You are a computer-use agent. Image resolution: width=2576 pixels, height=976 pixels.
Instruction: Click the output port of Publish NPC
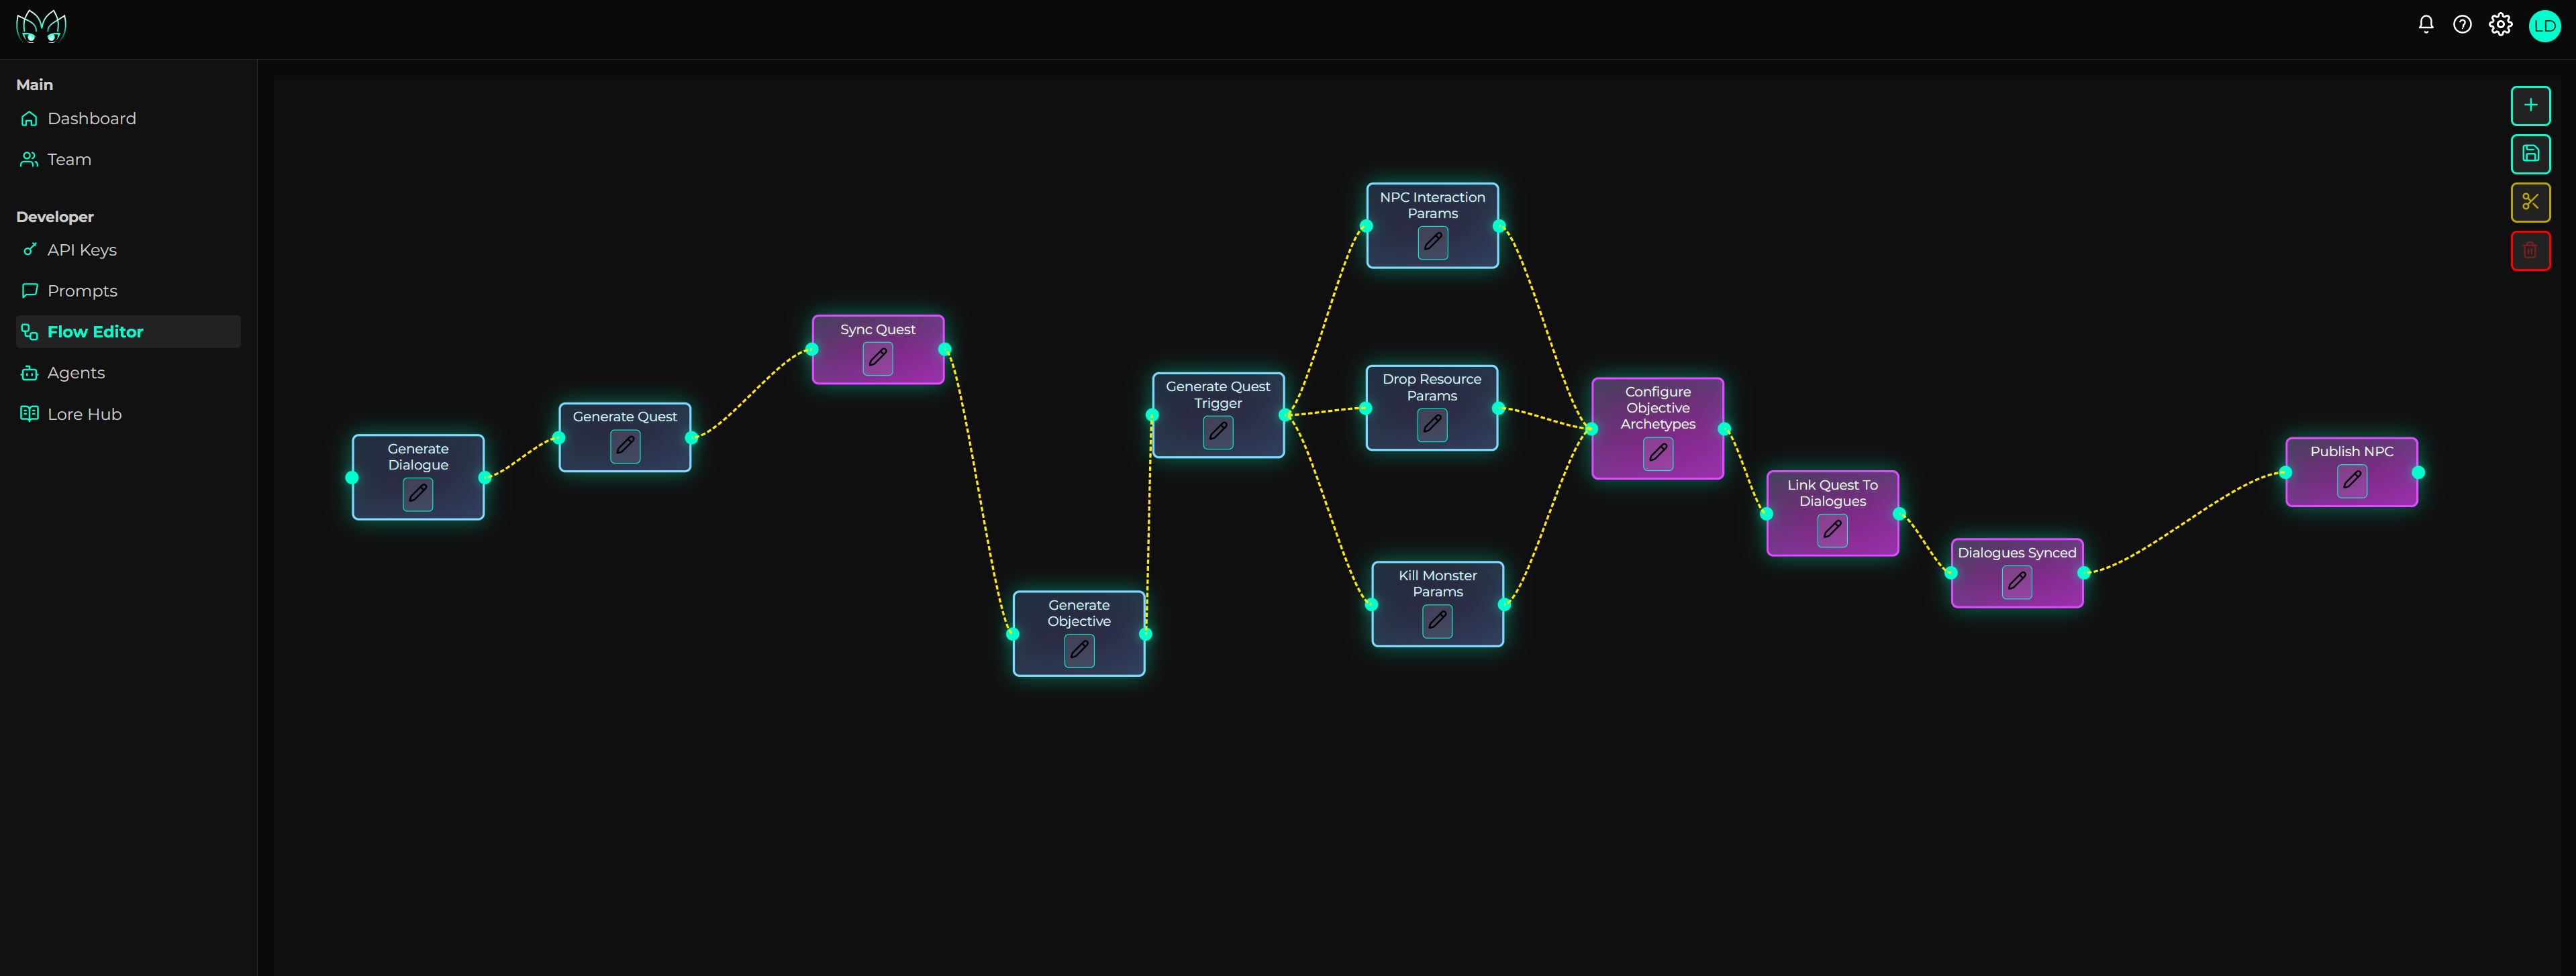[2418, 472]
